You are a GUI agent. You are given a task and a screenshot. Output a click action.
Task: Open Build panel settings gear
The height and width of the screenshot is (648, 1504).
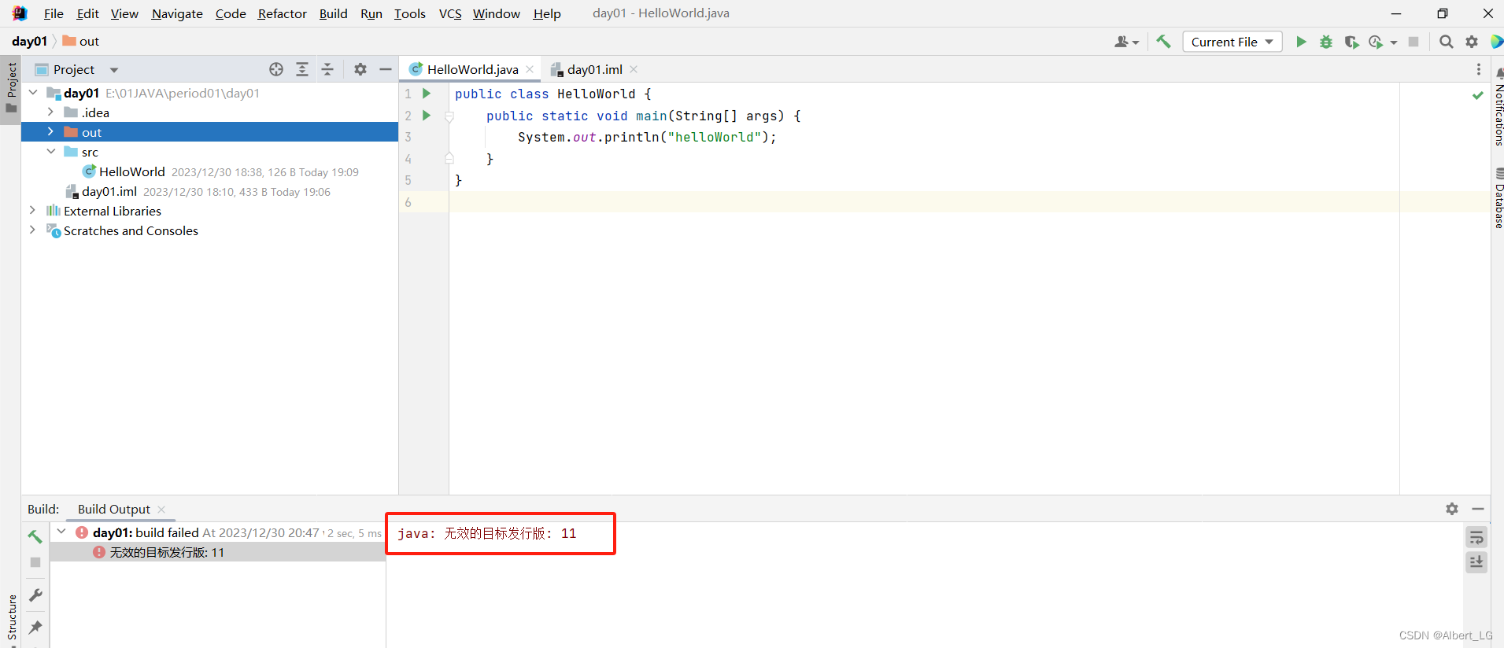(1452, 509)
